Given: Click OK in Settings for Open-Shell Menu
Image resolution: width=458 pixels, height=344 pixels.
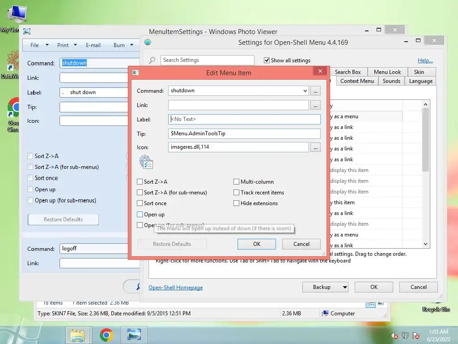Looking at the screenshot, I should (x=374, y=287).
